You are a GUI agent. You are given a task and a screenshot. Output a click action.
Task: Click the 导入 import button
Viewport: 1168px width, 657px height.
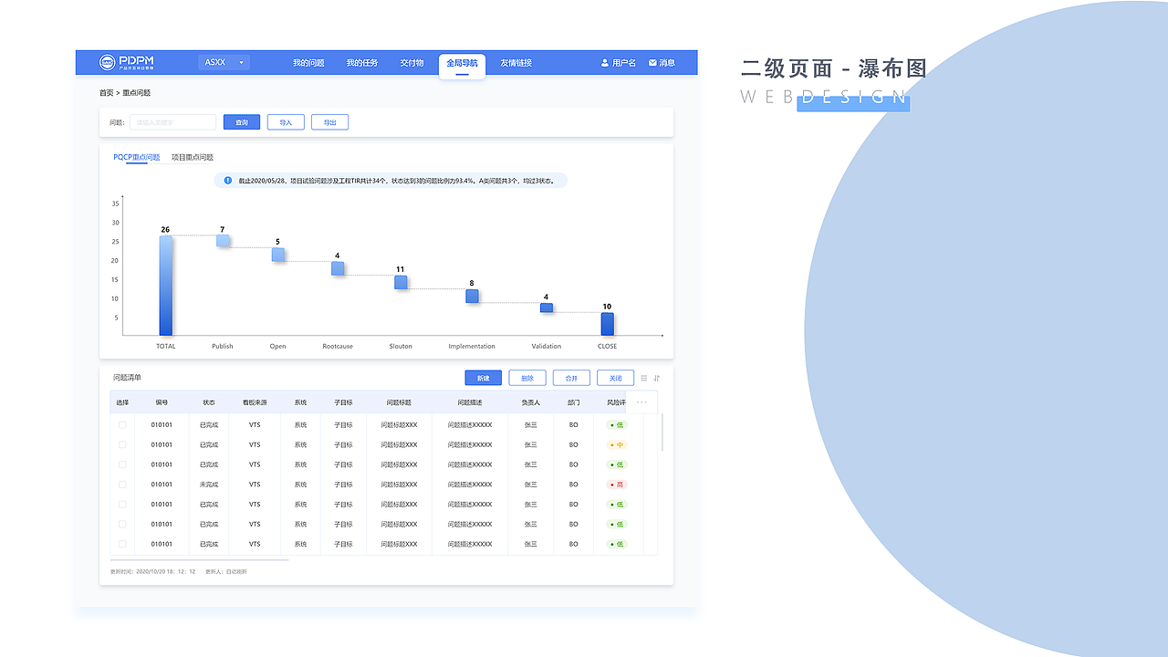click(286, 122)
